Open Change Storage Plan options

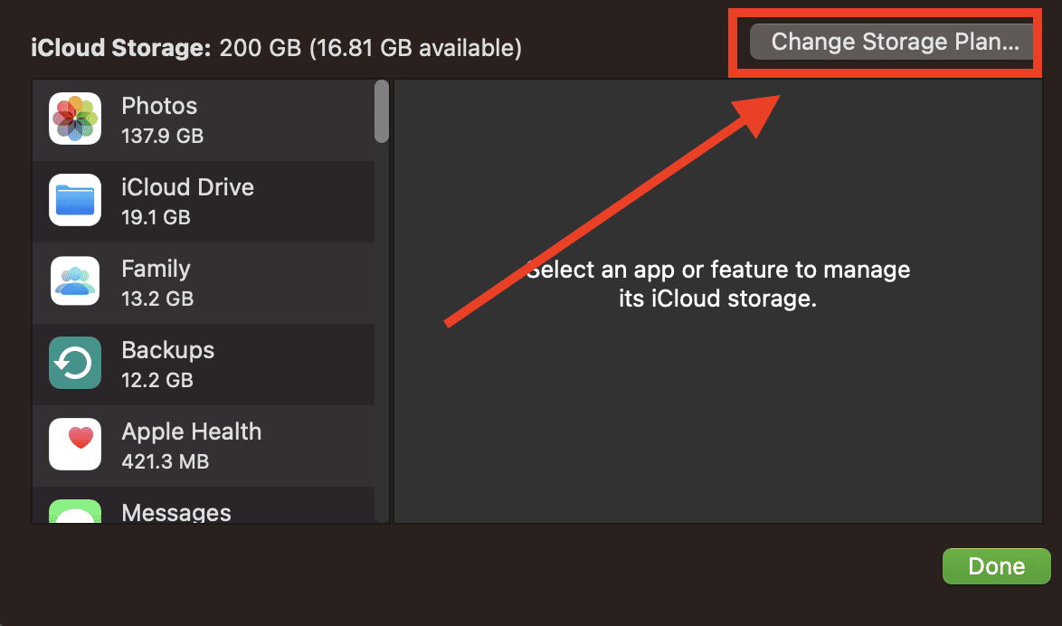(x=895, y=42)
